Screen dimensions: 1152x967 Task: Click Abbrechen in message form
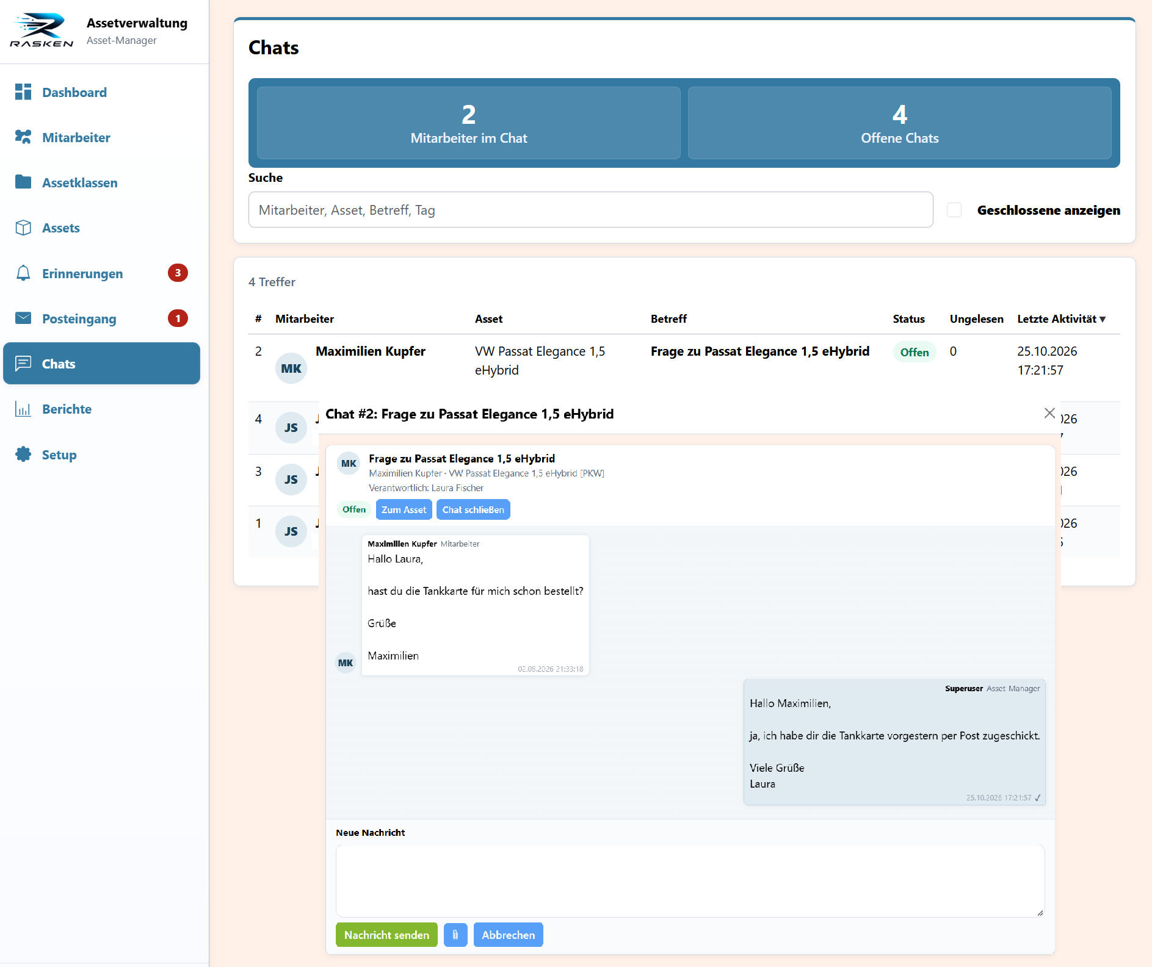(508, 935)
